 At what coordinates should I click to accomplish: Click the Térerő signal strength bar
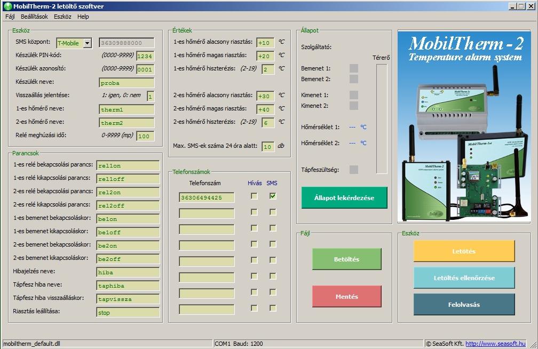pyautogui.click(x=382, y=119)
